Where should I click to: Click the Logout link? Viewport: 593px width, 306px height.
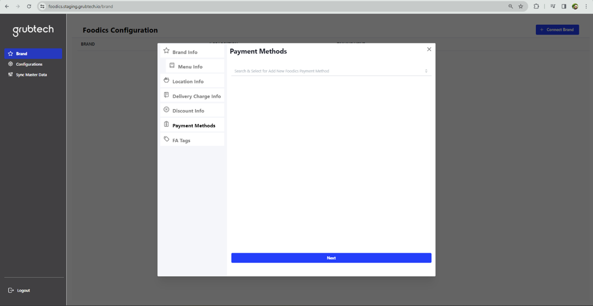(x=19, y=290)
